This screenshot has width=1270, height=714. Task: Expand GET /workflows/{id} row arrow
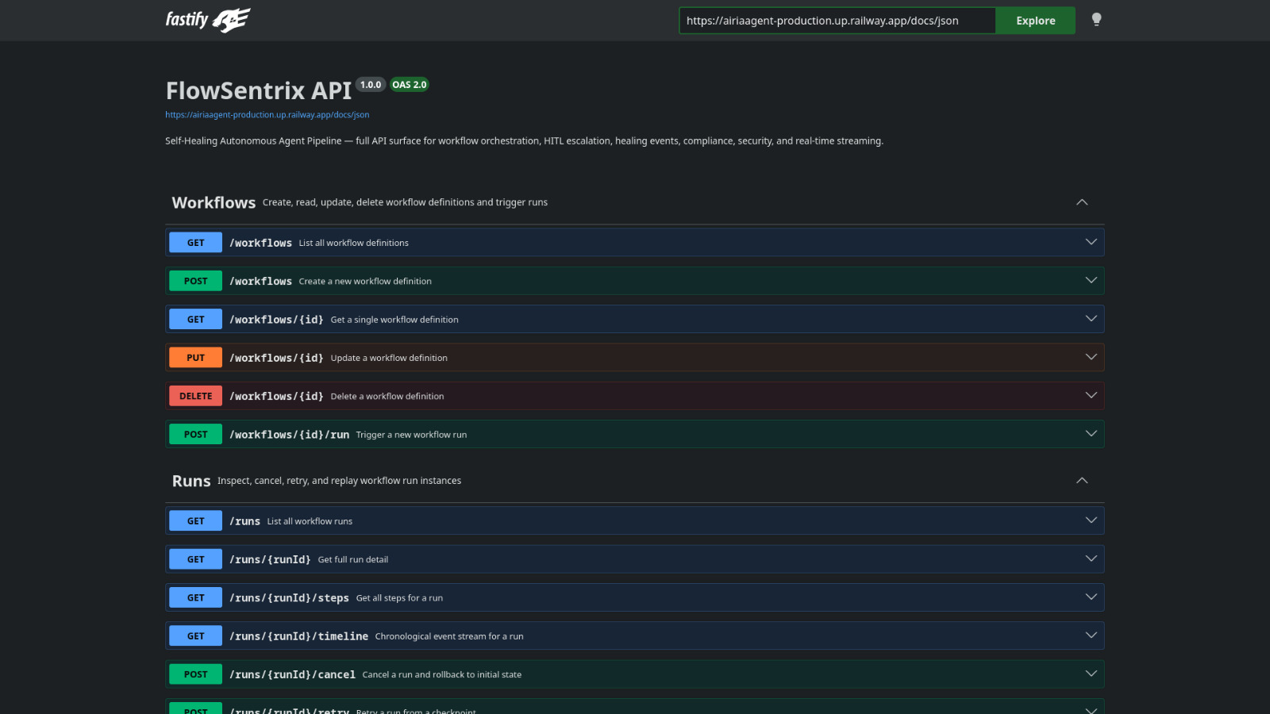tap(1091, 319)
